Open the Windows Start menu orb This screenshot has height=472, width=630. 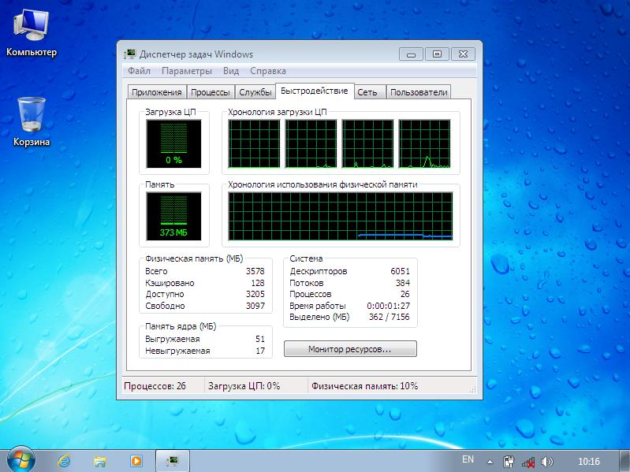click(21, 459)
